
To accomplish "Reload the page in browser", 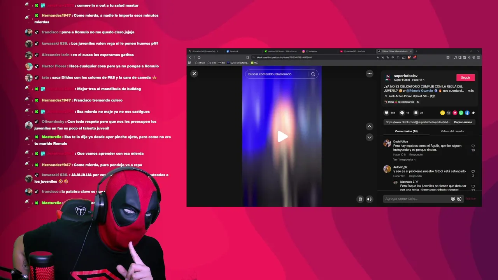I will (x=199, y=57).
